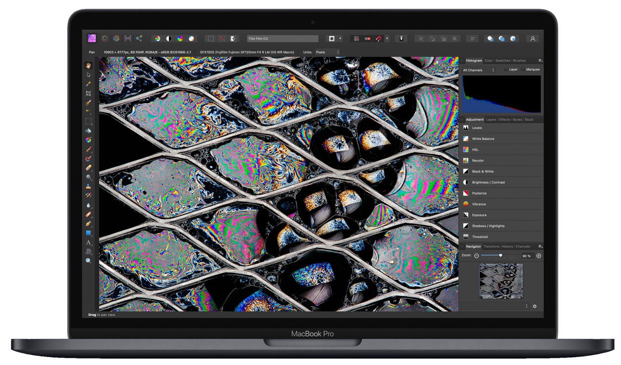
Task: Activate the Zoom magnifier tool
Action: click(89, 261)
